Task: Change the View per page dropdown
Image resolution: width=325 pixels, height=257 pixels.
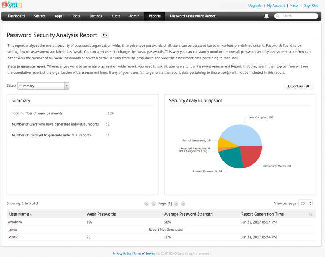Action: point(305,203)
